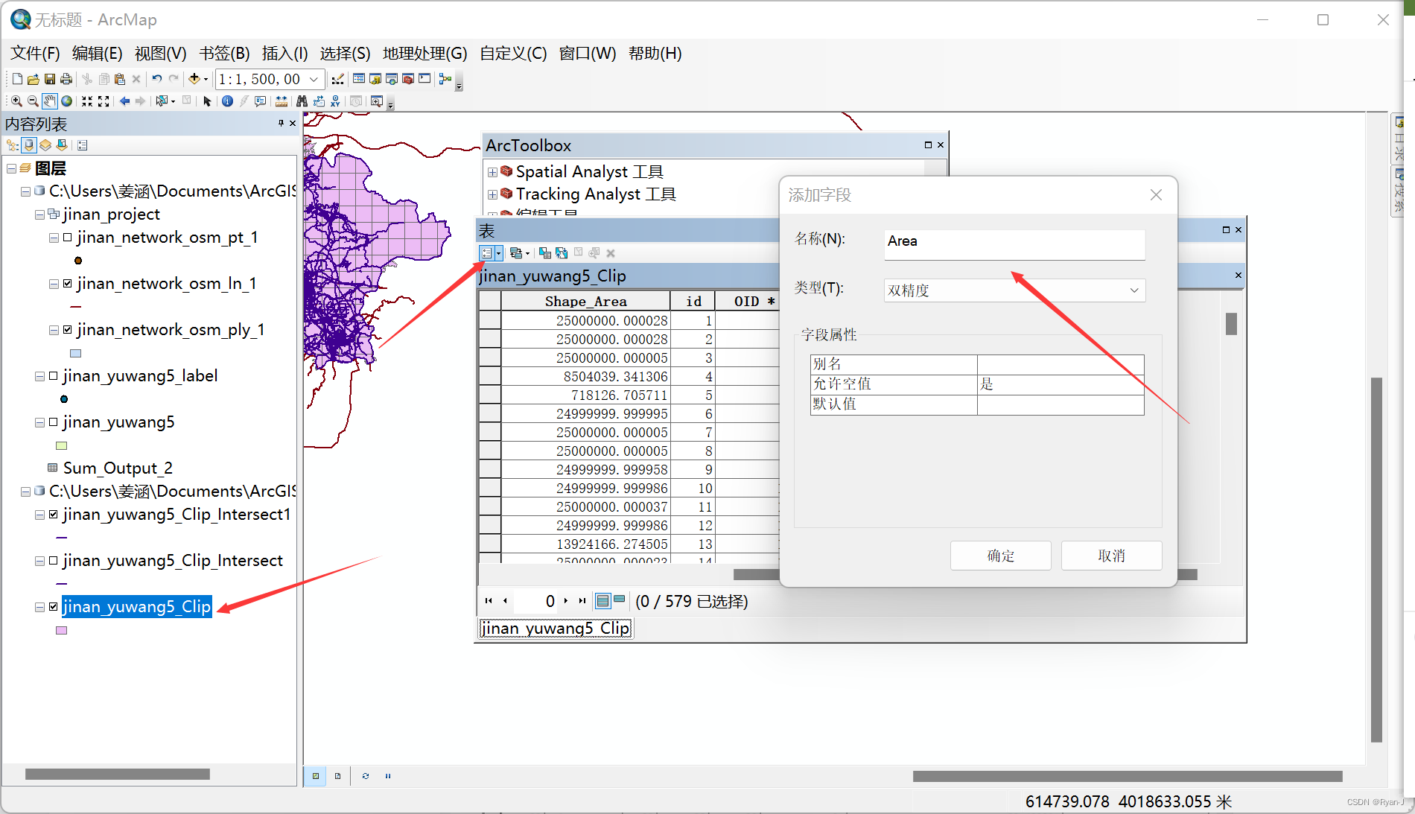Select the Zoom In tool
This screenshot has width=1415, height=814.
[x=16, y=101]
